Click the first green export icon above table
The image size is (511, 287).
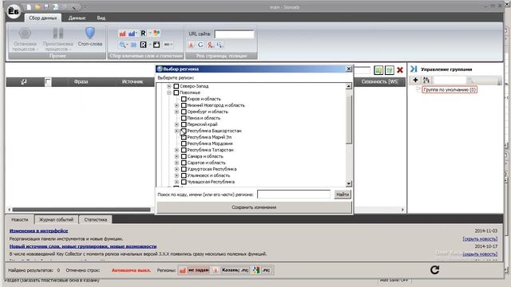coord(378,70)
